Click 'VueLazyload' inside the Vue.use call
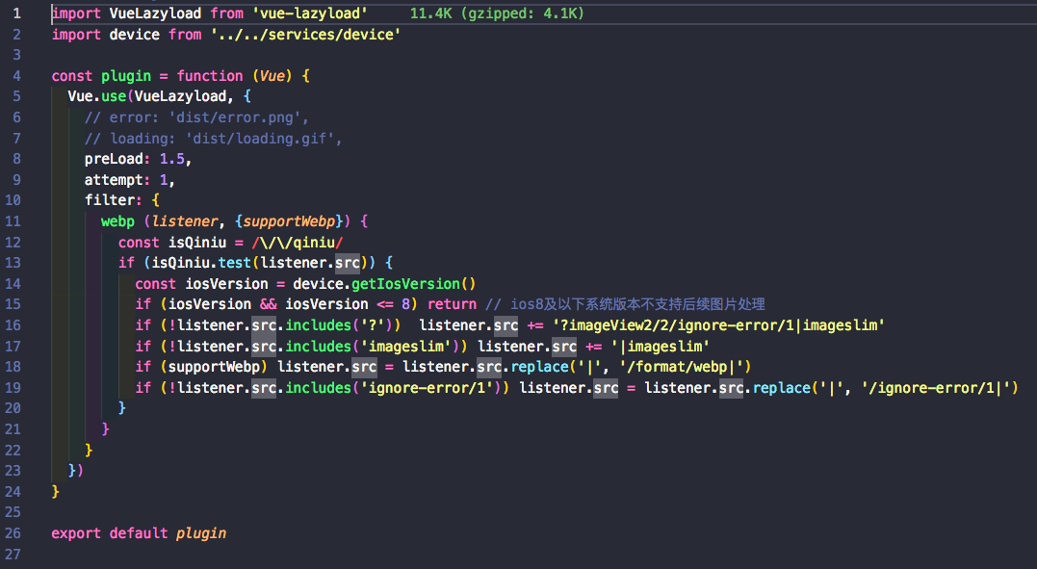The height and width of the screenshot is (569, 1037). [180, 96]
